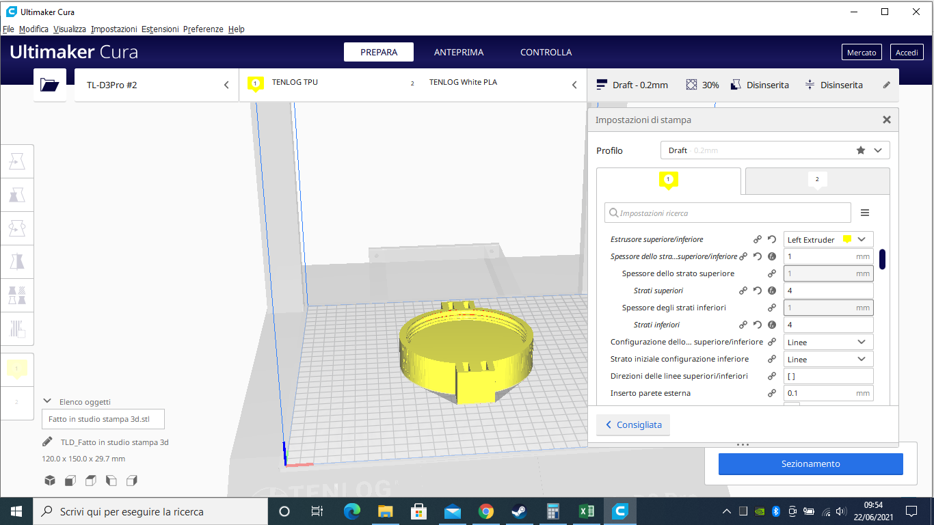Click the print settings panel scrollbar handle
The image size is (934, 525).
pyautogui.click(x=883, y=259)
